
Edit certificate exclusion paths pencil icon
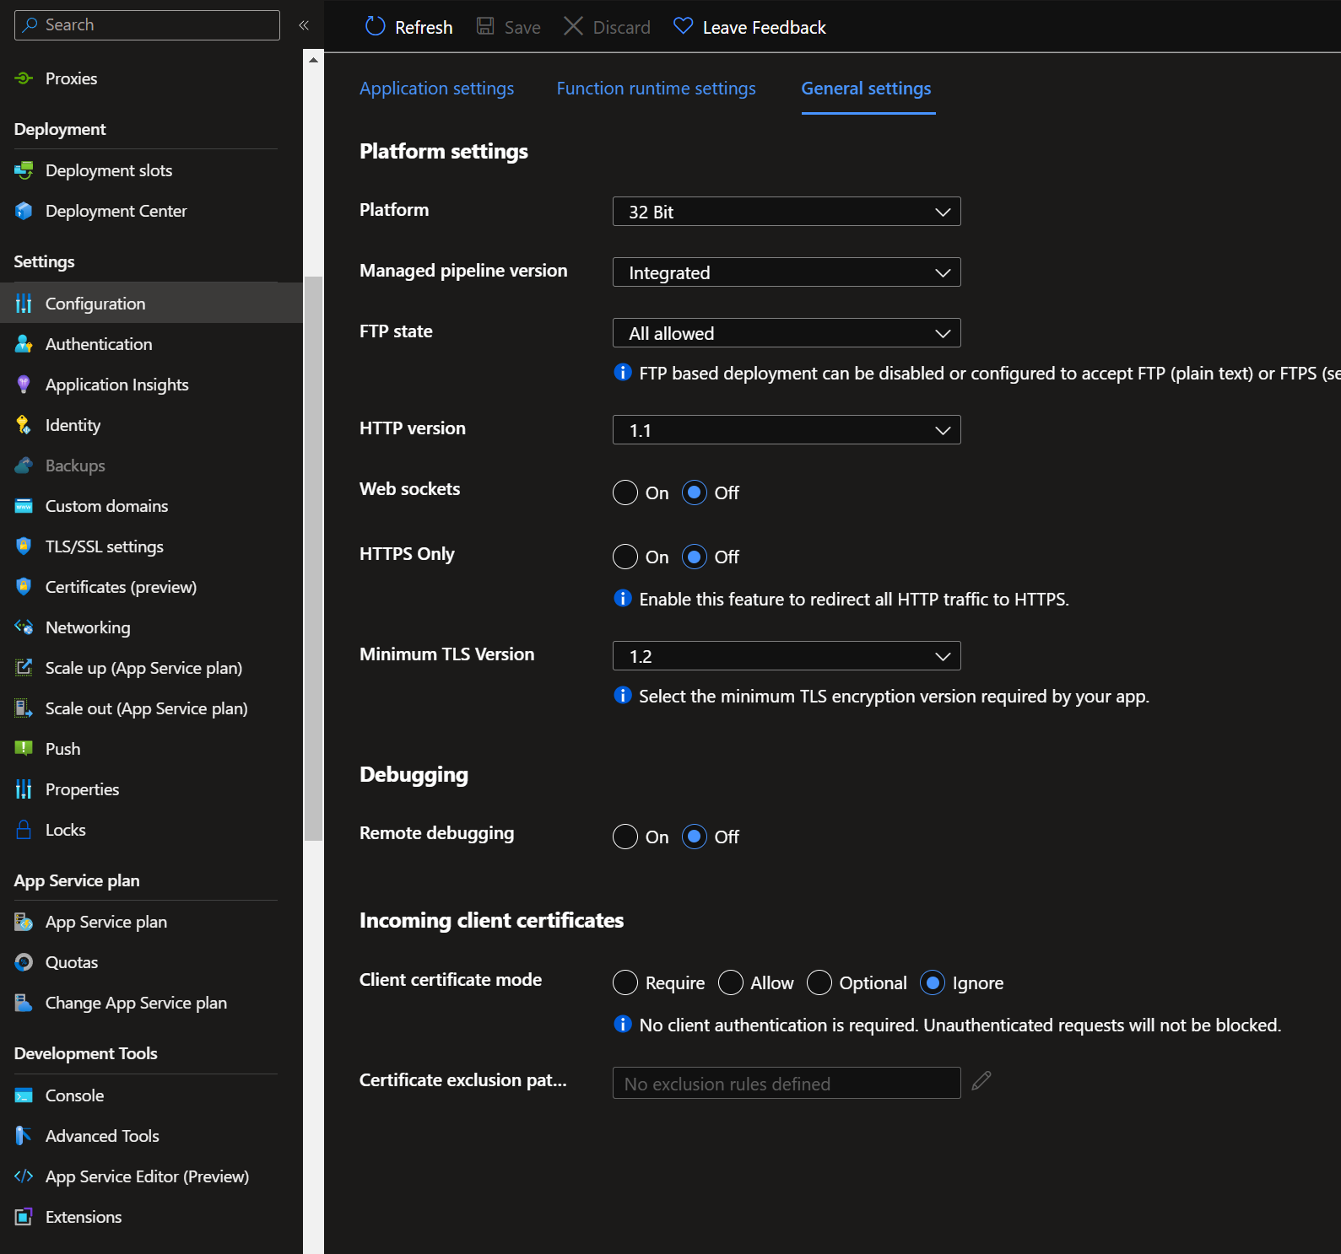(981, 1081)
